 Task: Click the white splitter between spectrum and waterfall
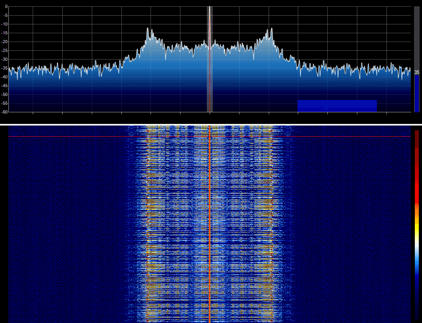[x=211, y=125]
